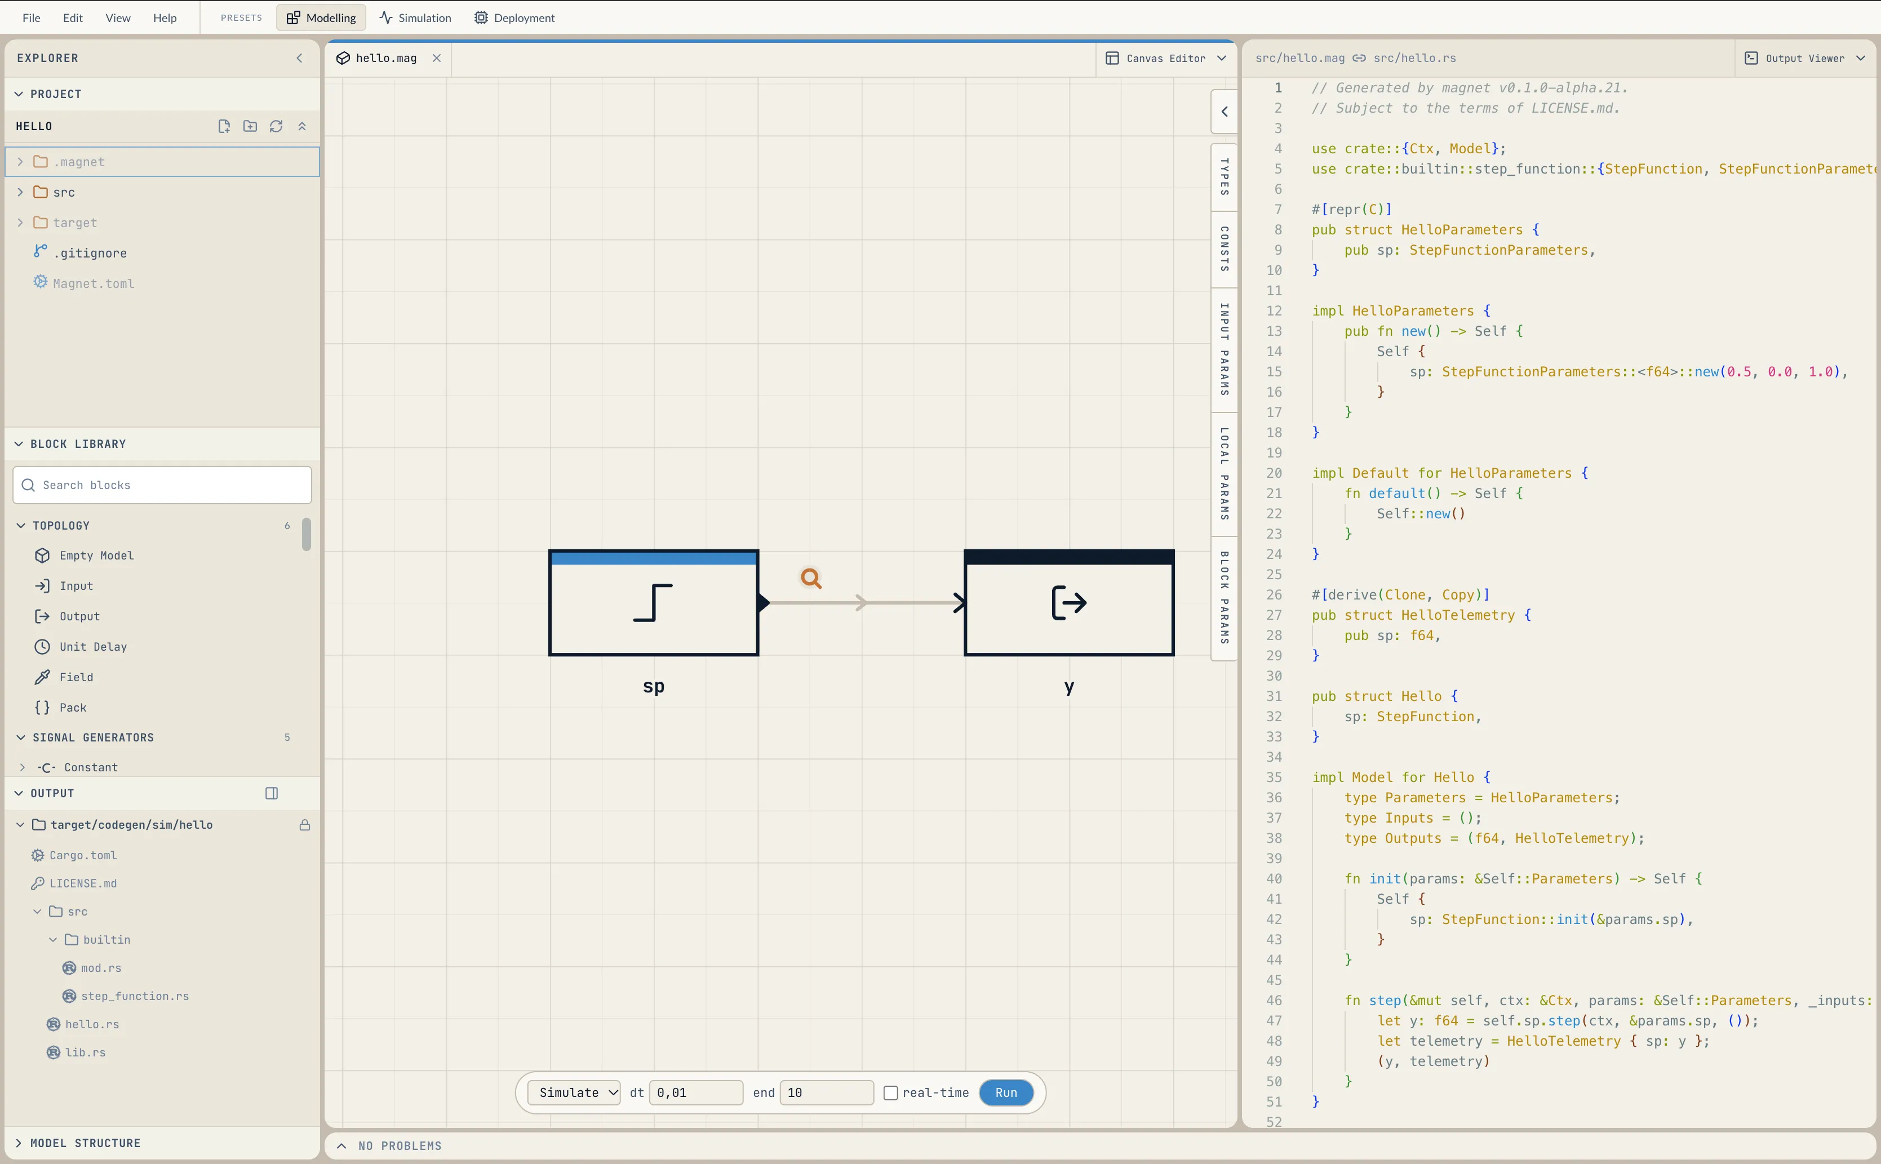
Task: Switch to the Deployment preset
Action: click(x=514, y=17)
